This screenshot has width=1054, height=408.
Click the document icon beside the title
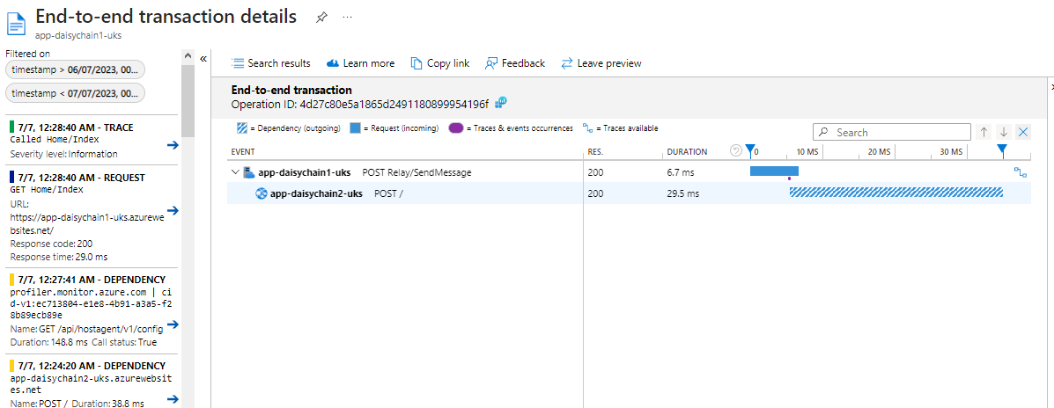[16, 22]
